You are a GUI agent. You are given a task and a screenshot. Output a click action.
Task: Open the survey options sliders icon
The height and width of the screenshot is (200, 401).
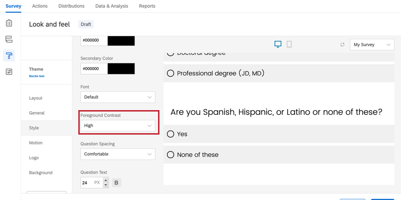tap(9, 72)
